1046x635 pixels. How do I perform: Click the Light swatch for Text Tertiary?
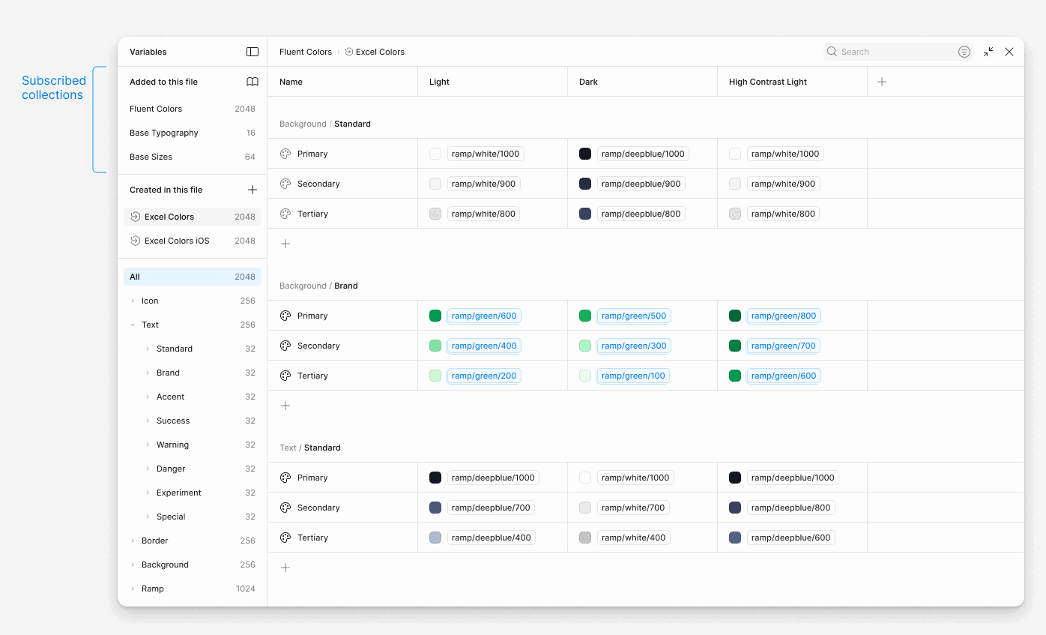coord(435,538)
